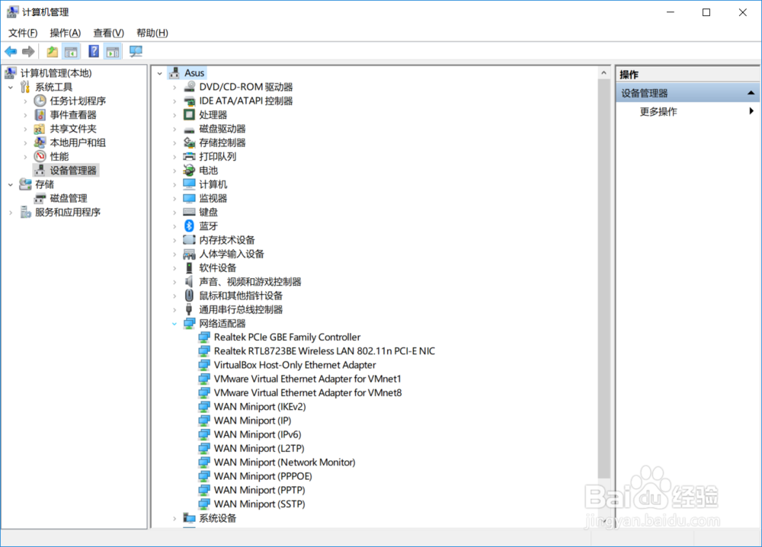762x547 pixels.
Task: Expand the IDE ATA/ATAPI 控制器 category
Action: click(x=174, y=101)
